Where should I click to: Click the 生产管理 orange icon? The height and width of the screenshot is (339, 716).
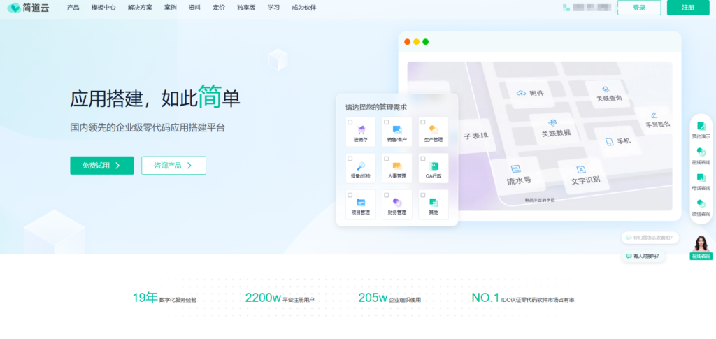(434, 129)
